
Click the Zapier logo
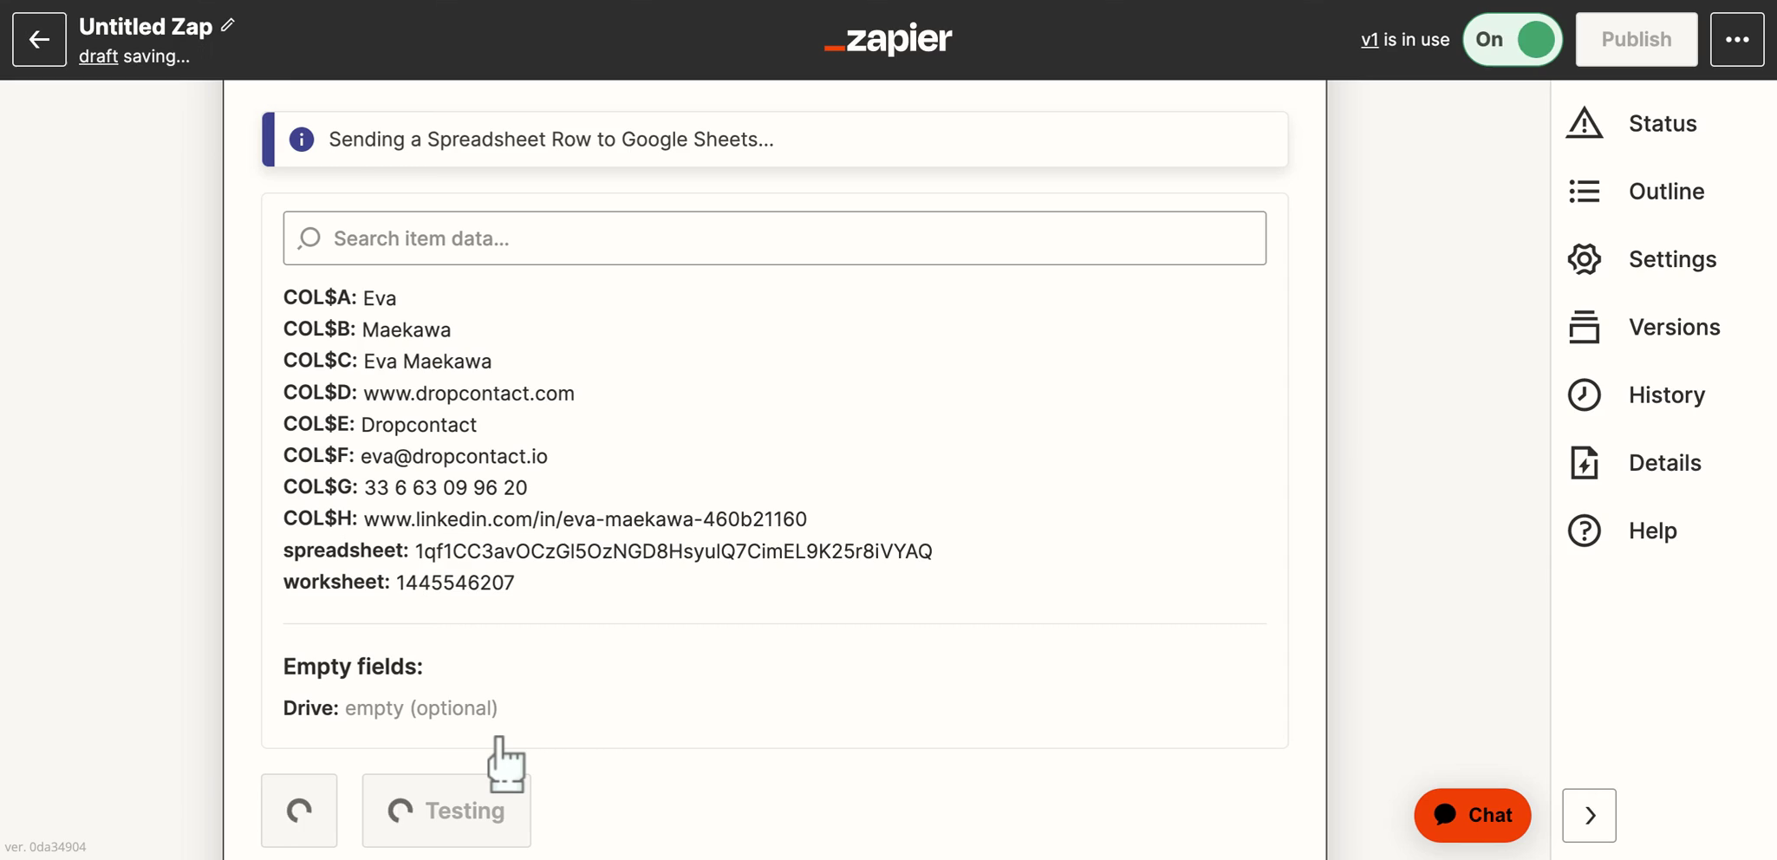[888, 39]
